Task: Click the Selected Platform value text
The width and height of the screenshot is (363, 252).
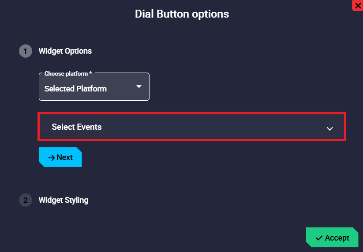Action: 75,89
